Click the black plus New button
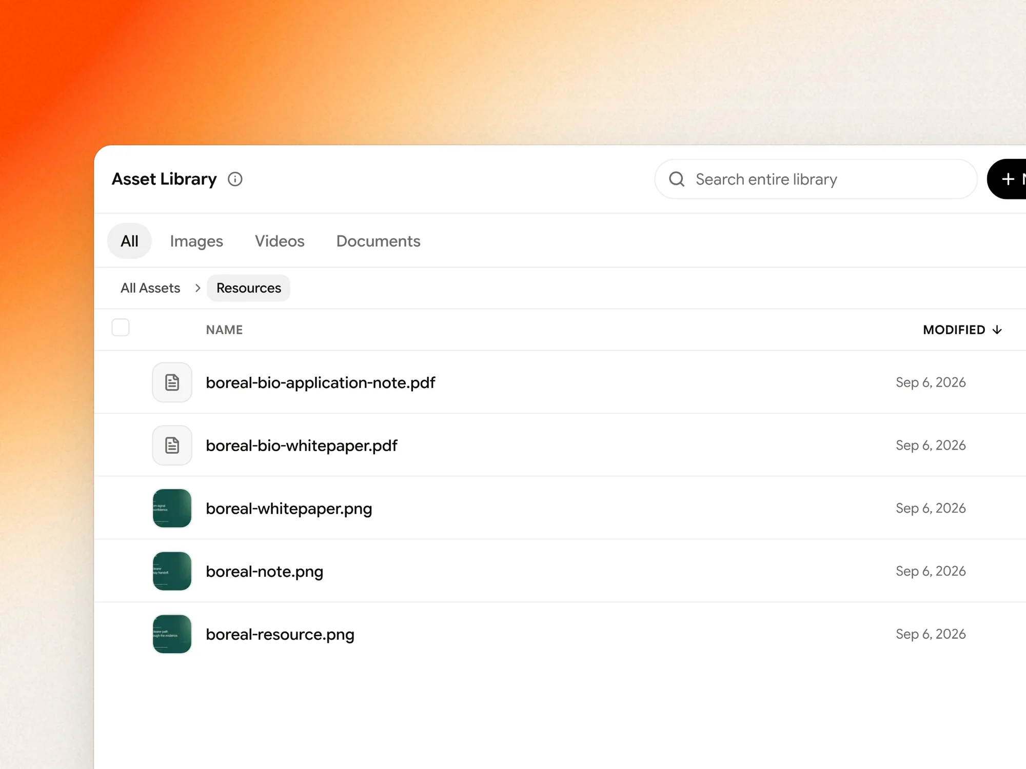 1007,179
